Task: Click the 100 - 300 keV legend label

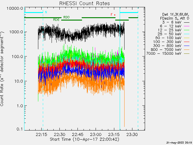Action: [x=167, y=42]
